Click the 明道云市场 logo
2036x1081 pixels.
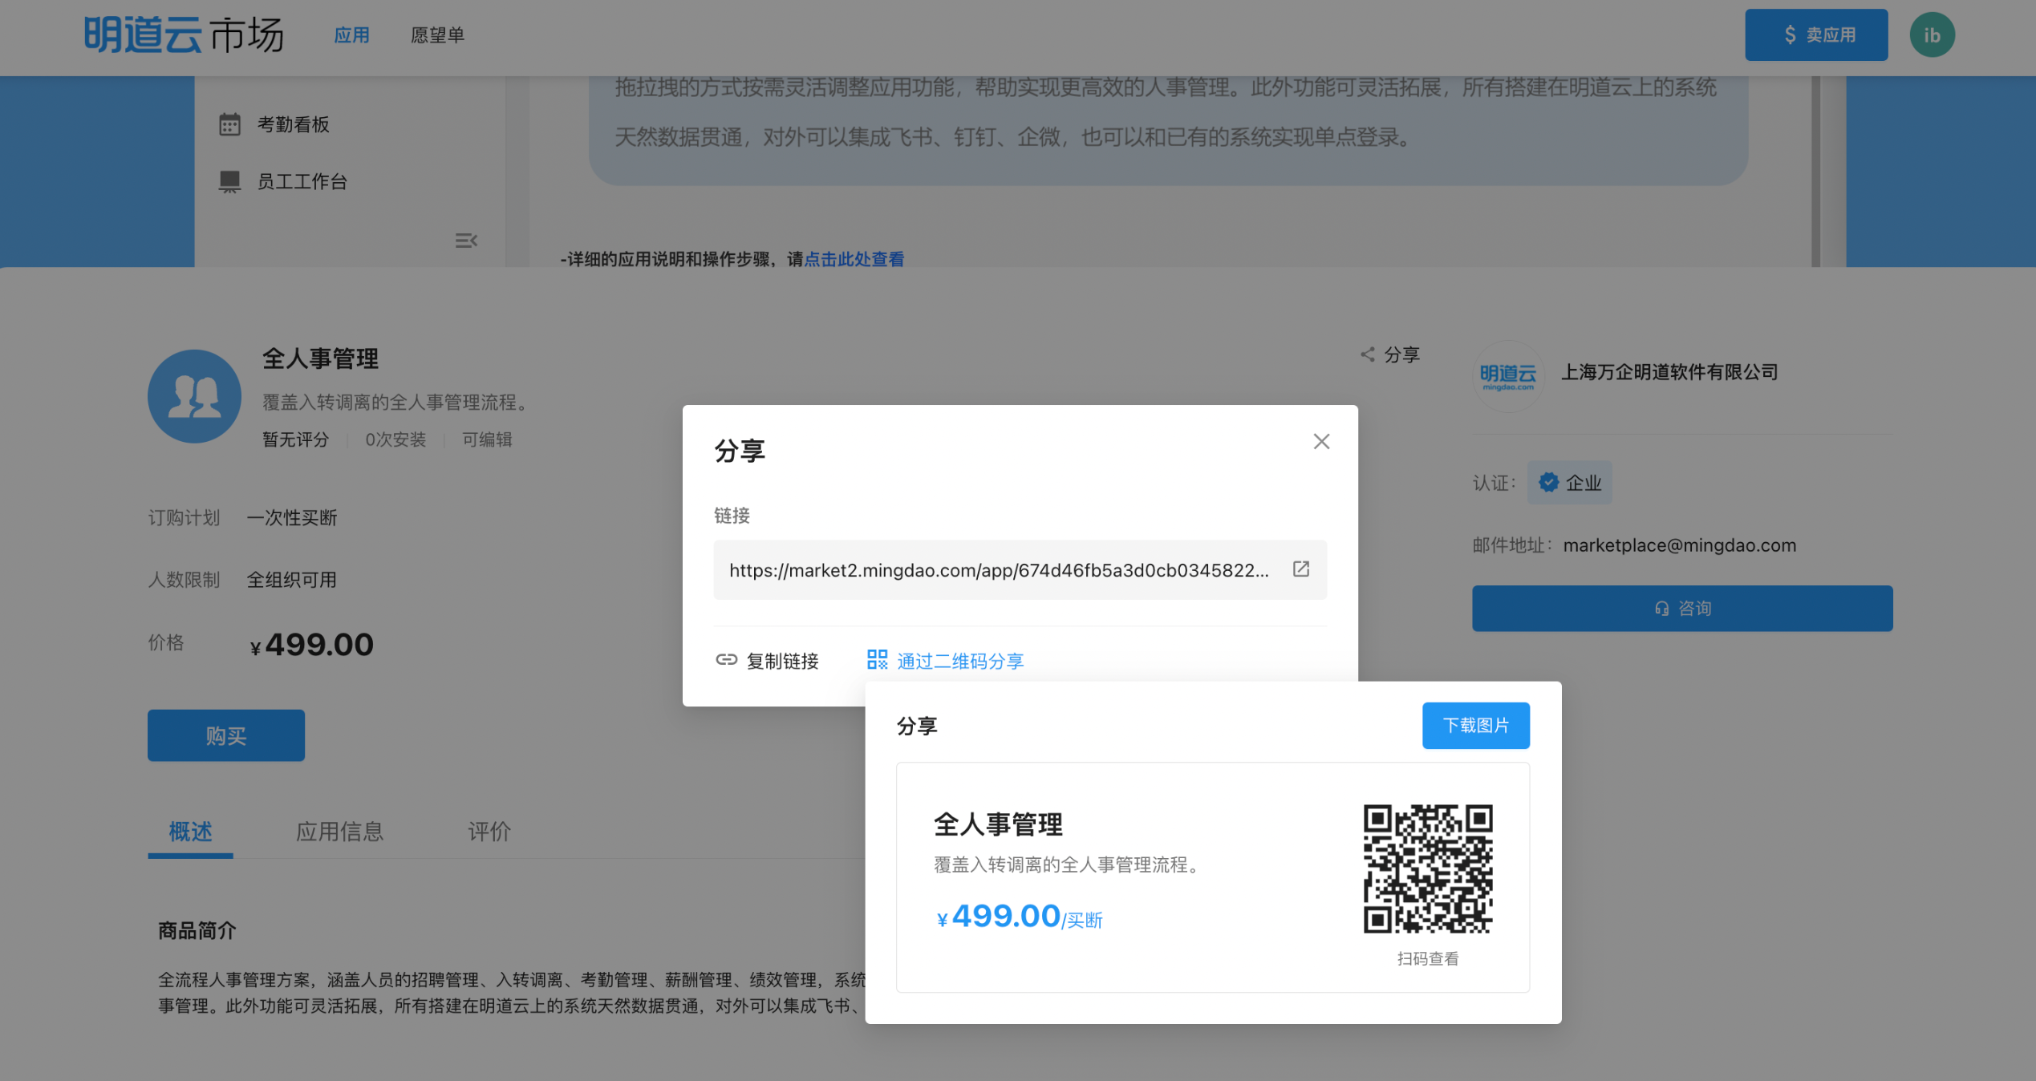(x=184, y=35)
